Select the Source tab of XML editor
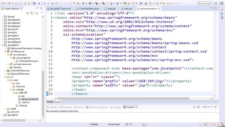Screen dimensions: 225x127 [x=58, y=102]
